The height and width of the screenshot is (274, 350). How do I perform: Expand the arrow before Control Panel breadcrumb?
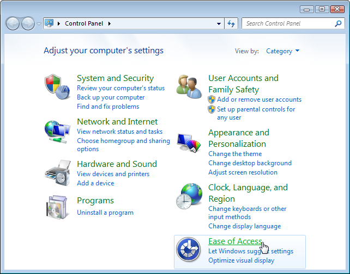point(59,23)
